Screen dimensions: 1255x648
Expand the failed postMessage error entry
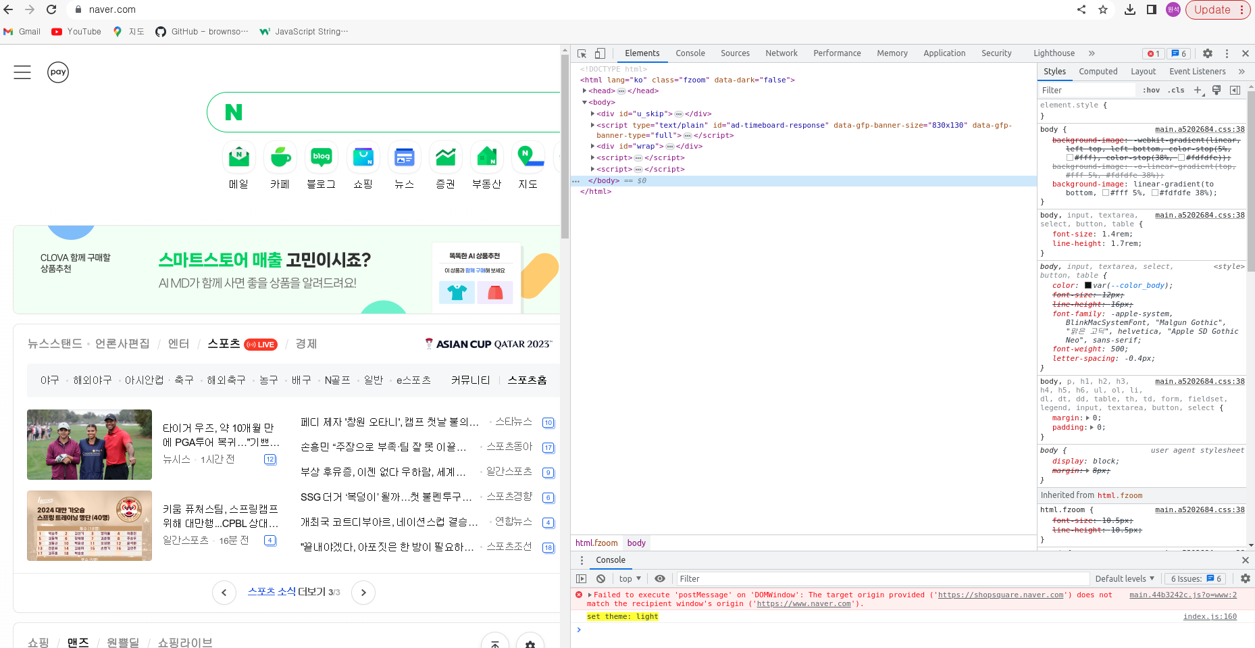[x=590, y=595]
